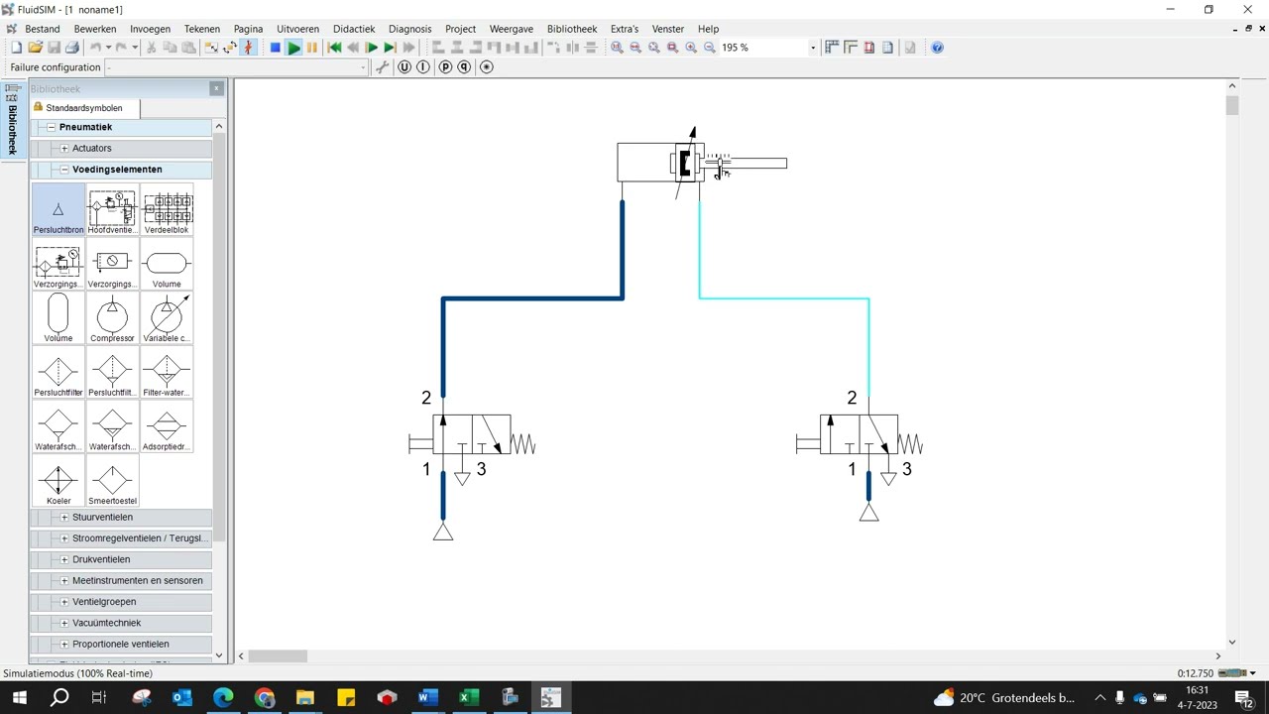Select the Filter-water library symbol
The height and width of the screenshot is (714, 1269).
[167, 373]
